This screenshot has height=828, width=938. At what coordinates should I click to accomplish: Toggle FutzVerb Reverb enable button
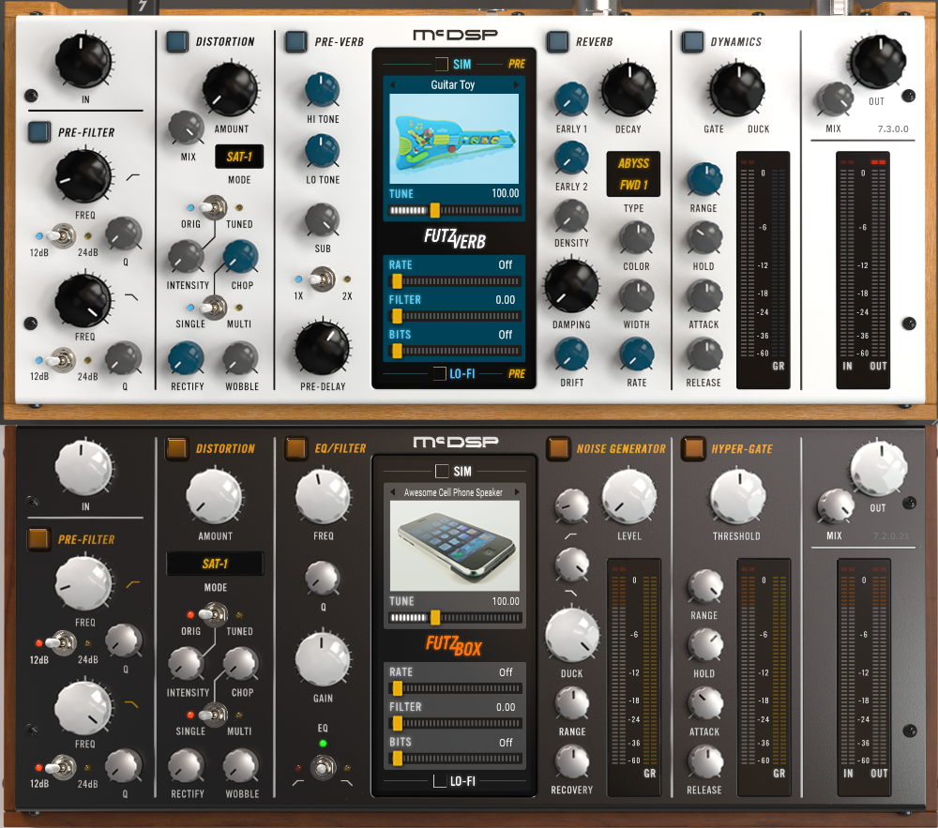tap(557, 42)
